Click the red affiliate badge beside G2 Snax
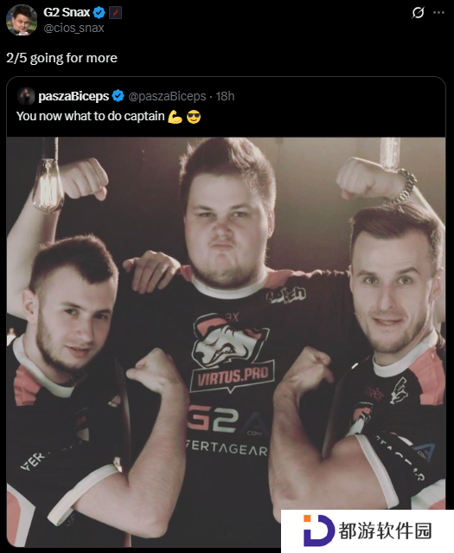Viewport: 454px width, 553px height. [116, 13]
